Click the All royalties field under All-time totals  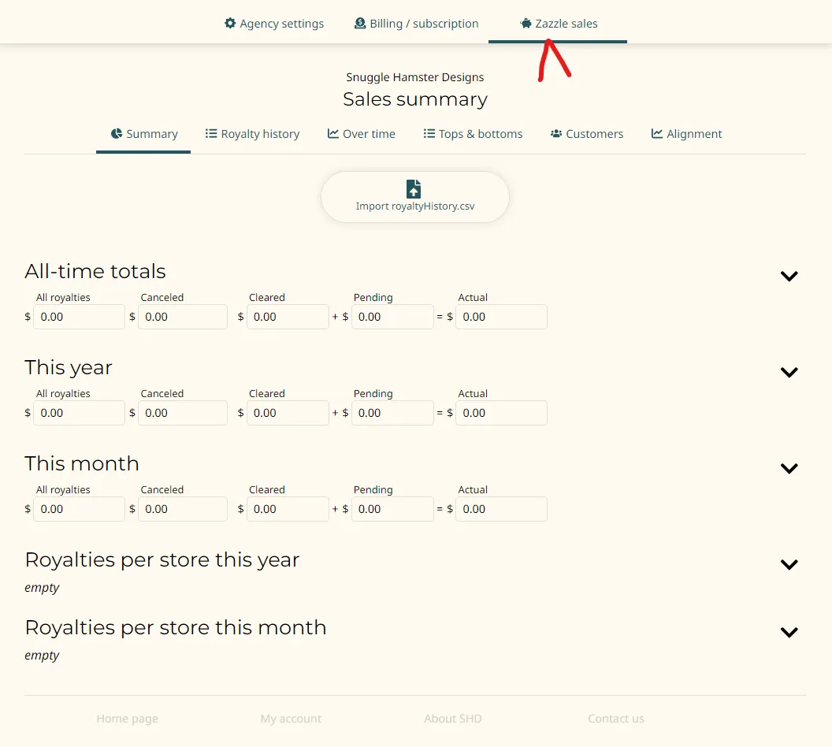pos(79,317)
